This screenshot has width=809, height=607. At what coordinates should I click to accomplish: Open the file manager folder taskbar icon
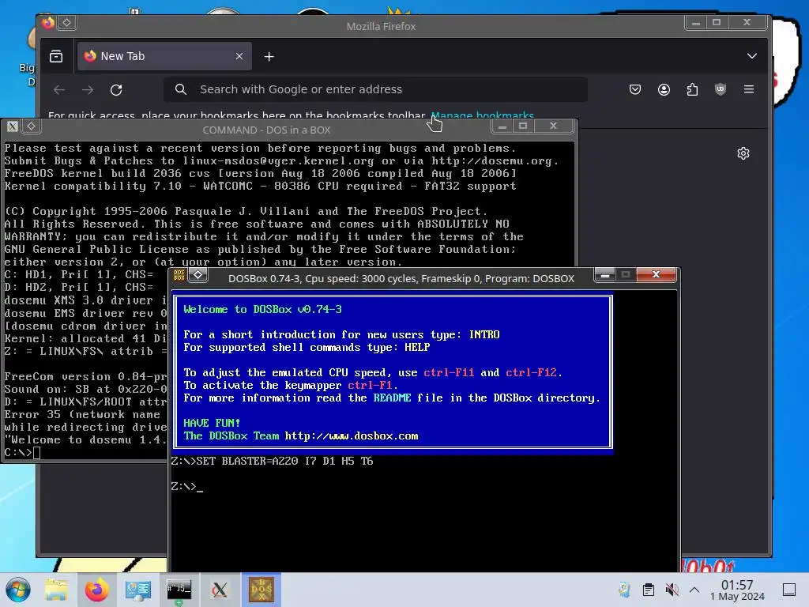point(56,590)
